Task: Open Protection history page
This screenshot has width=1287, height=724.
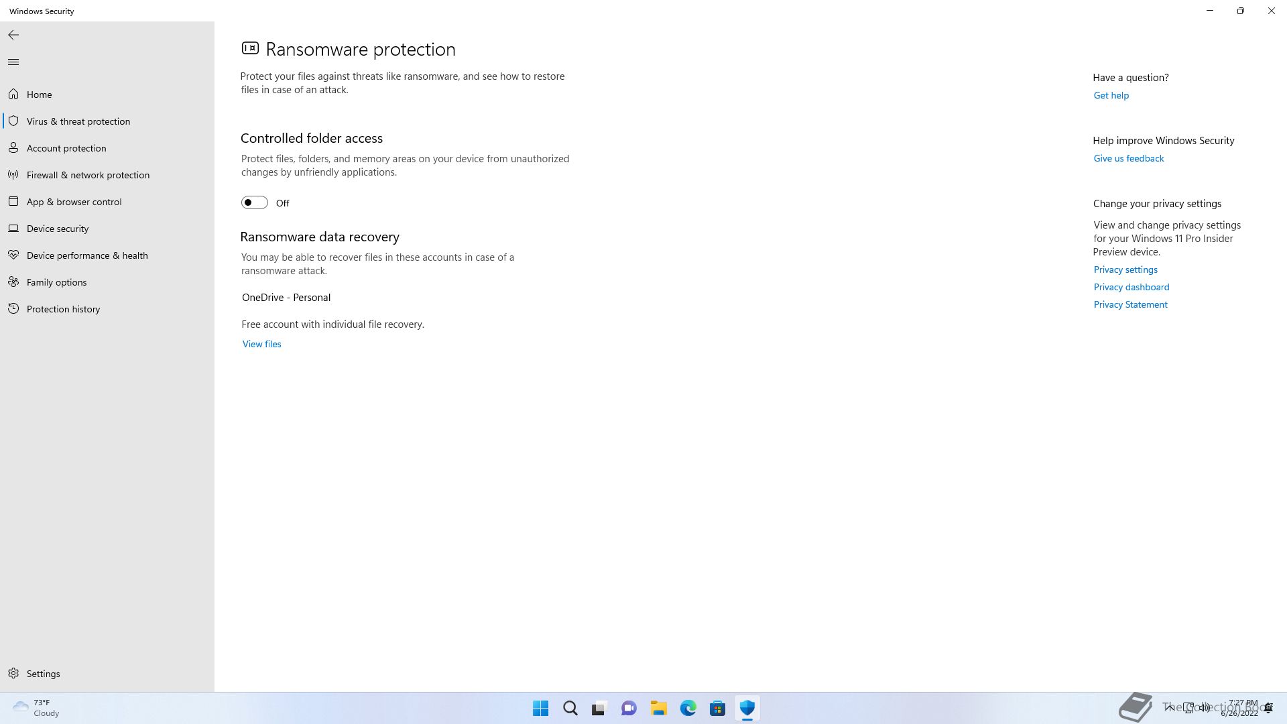Action: click(107, 309)
